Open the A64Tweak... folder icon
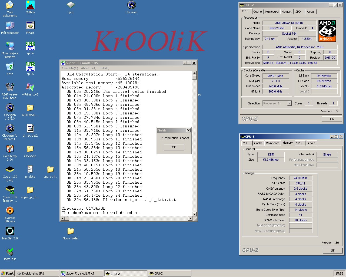This screenshot has height=277, width=346. [30, 110]
